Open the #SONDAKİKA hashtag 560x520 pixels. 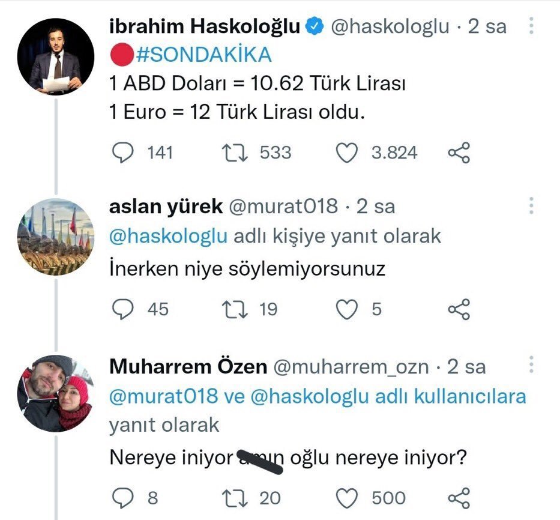203,55
